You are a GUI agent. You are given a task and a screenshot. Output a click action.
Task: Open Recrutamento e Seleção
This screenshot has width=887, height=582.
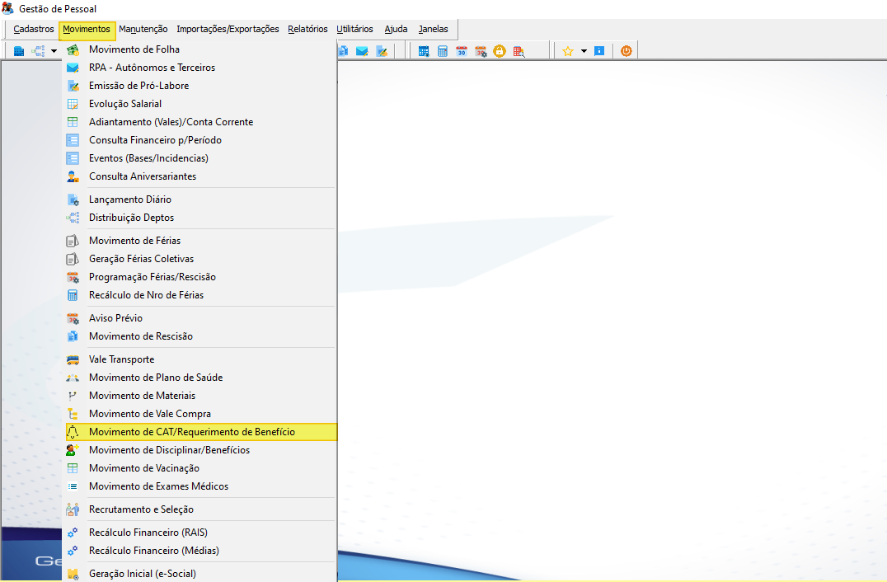pos(200,509)
